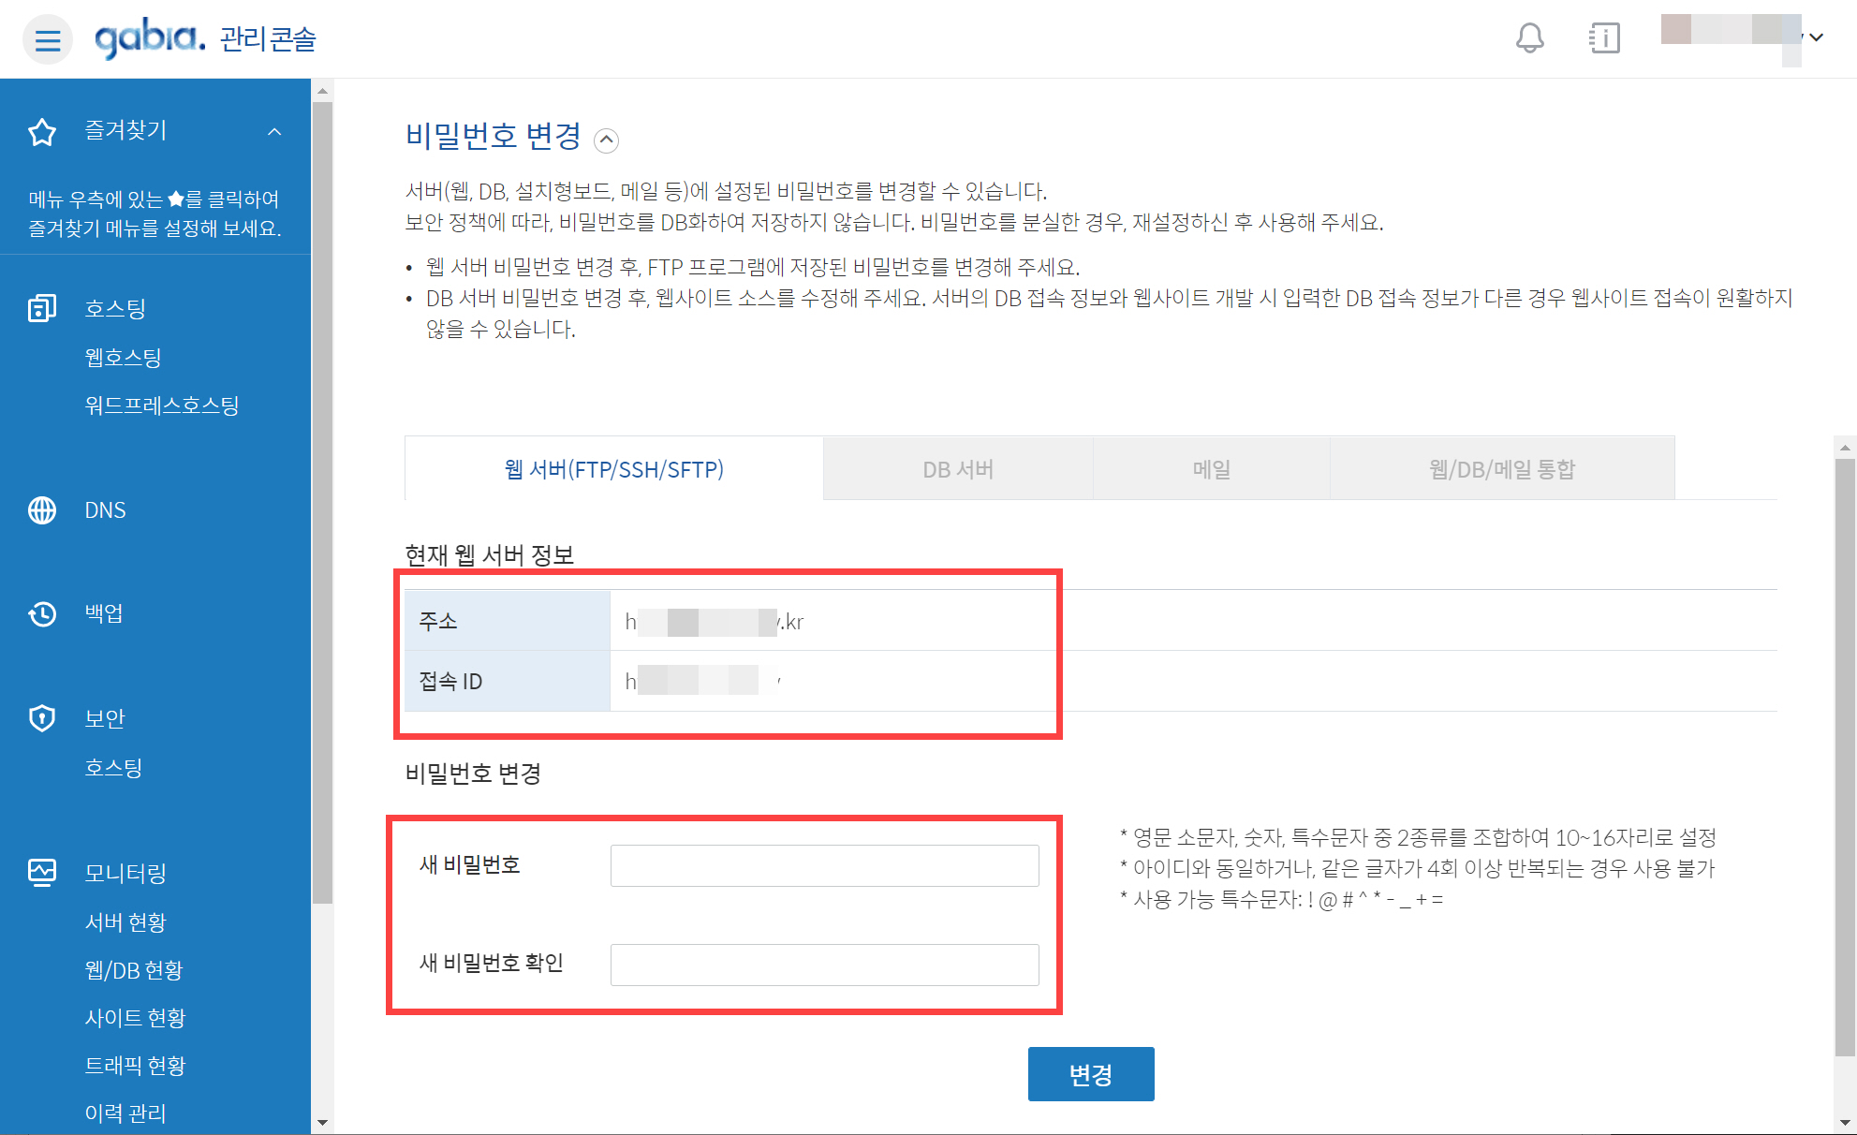Screen dimensions: 1857x1135
Task: Click the 백업 history icon
Action: point(42,614)
